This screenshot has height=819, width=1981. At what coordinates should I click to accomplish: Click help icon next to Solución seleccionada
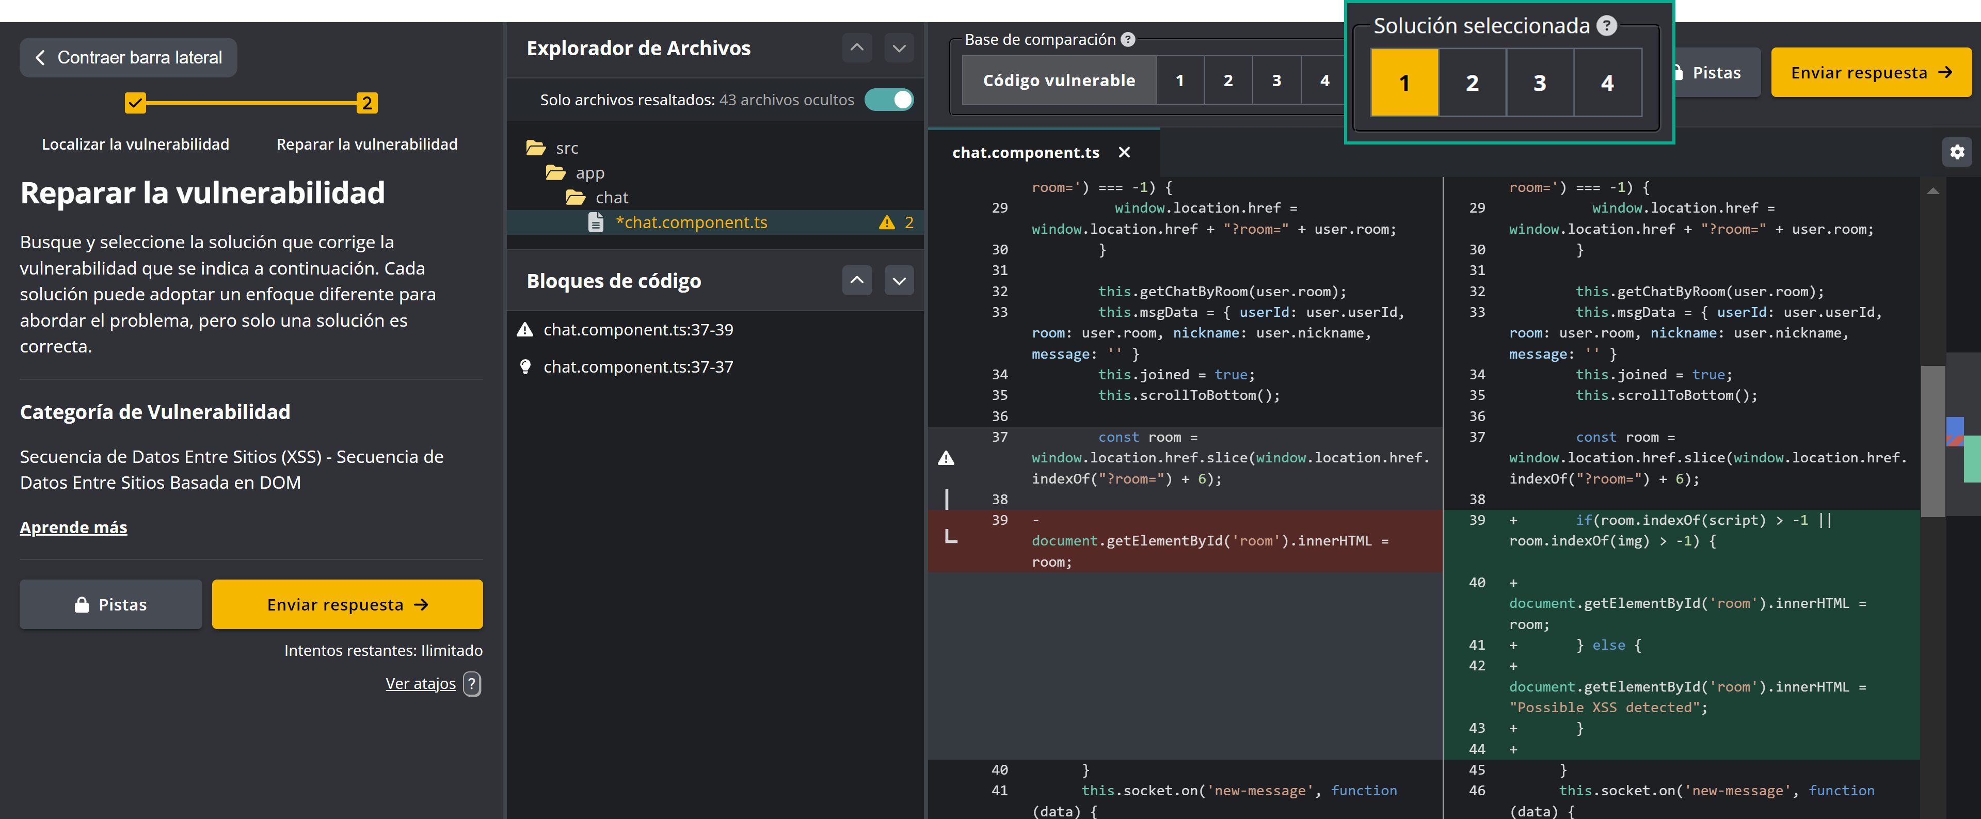tap(1606, 26)
